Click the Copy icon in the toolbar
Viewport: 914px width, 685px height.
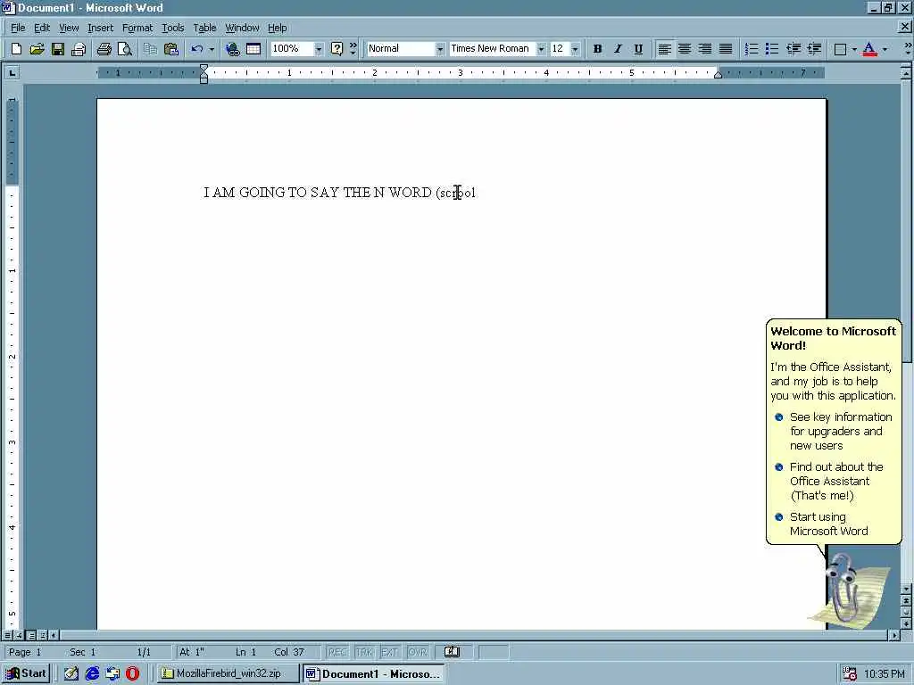point(150,49)
